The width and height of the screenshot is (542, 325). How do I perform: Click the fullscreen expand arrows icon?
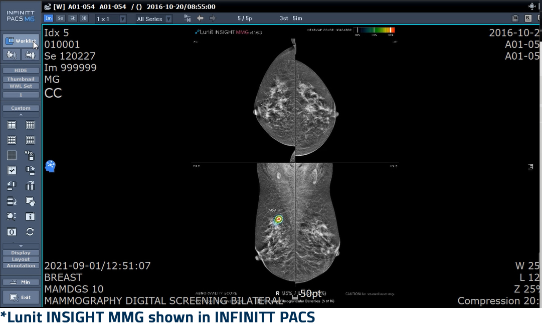click(532, 6)
